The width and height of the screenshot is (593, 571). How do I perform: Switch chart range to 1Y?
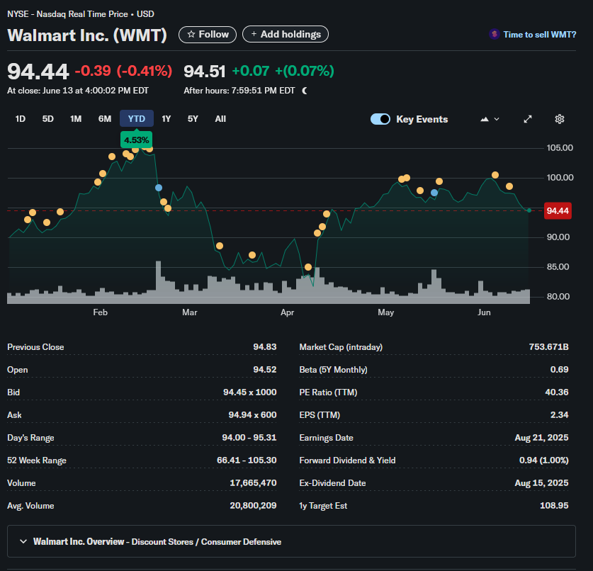(x=166, y=119)
